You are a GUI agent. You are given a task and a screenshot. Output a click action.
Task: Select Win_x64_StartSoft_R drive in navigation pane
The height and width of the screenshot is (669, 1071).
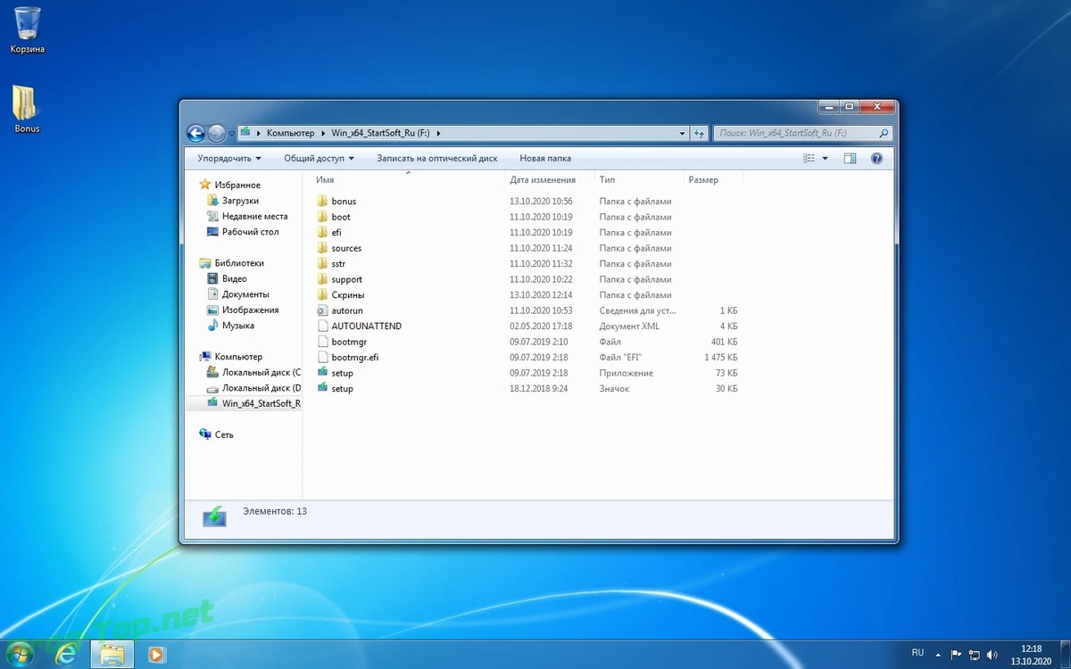253,403
